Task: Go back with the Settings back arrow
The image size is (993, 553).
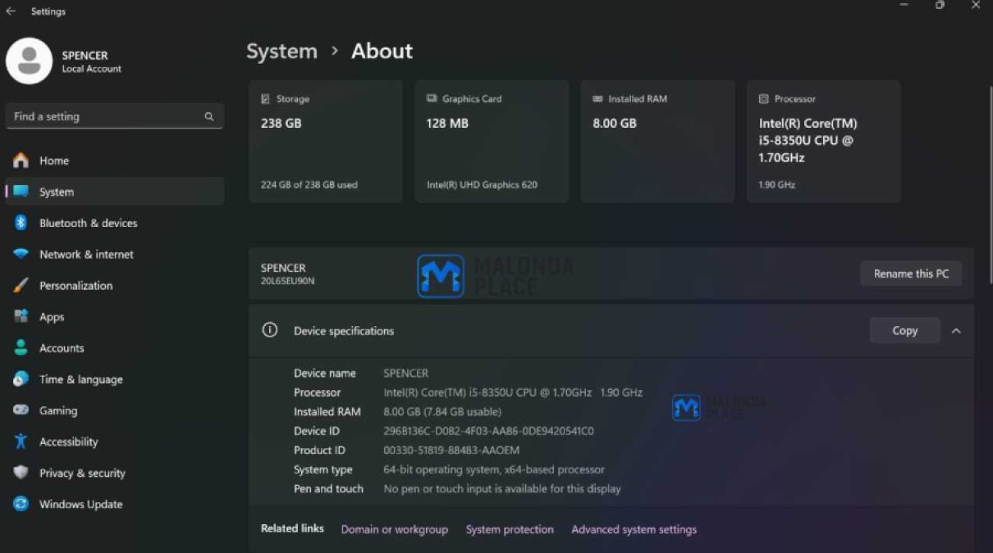Action: tap(11, 11)
